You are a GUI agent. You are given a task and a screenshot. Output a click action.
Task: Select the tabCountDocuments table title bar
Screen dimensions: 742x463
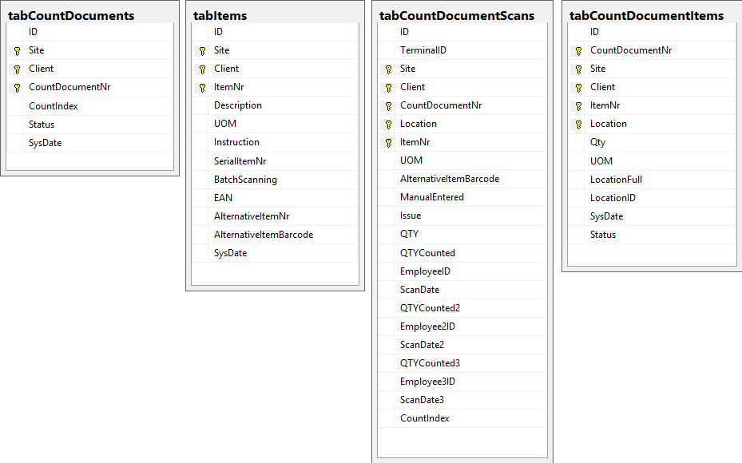tap(71, 15)
